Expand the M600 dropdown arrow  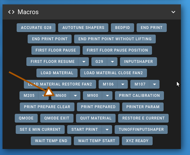[x=75, y=96]
